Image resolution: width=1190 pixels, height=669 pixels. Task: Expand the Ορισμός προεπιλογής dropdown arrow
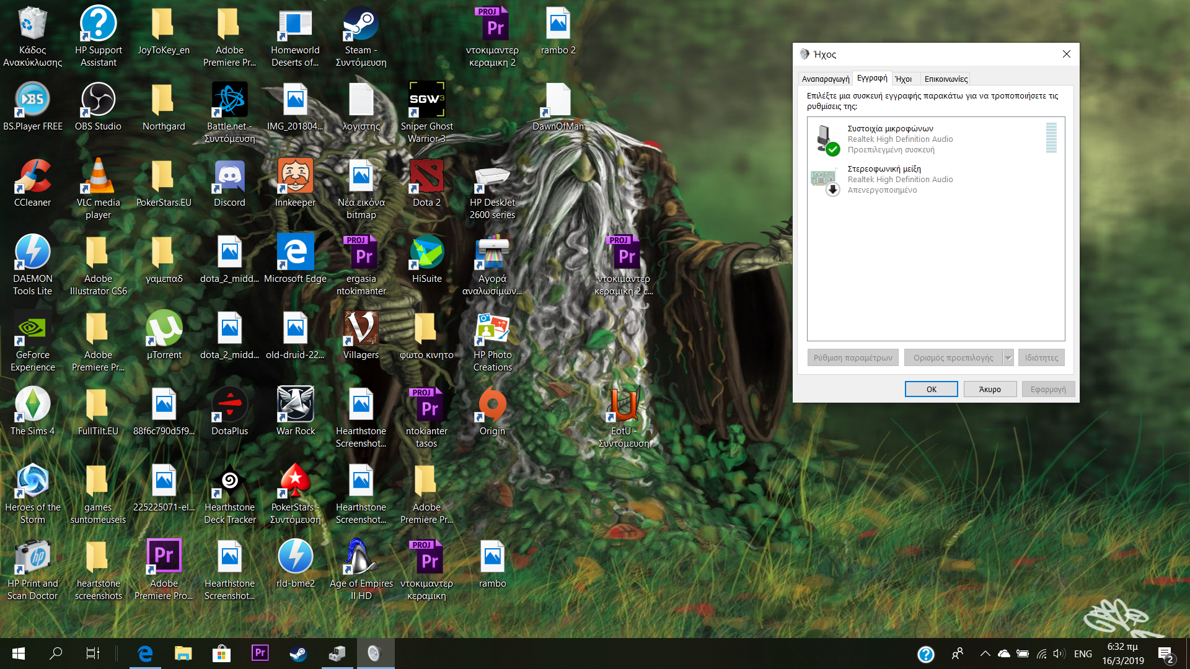pyautogui.click(x=1008, y=357)
